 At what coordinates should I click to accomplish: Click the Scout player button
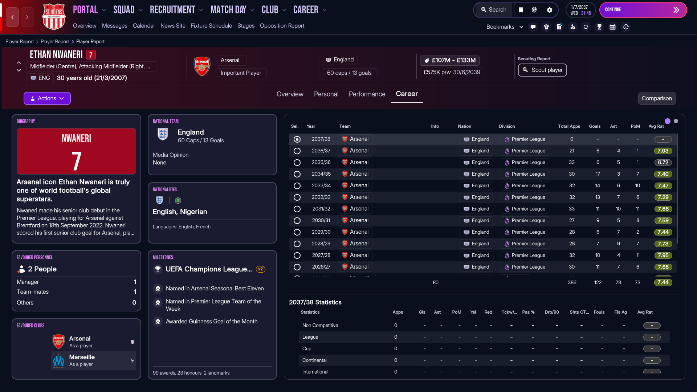click(542, 70)
